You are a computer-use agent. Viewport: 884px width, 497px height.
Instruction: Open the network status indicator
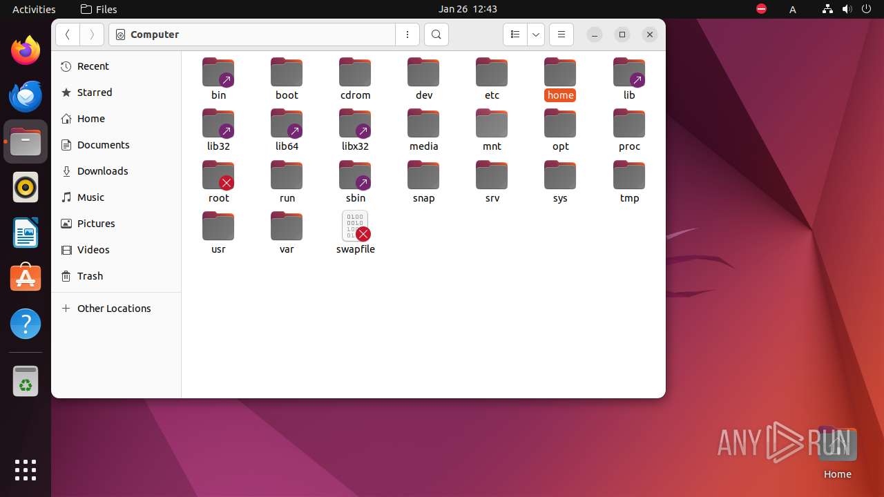tap(827, 9)
